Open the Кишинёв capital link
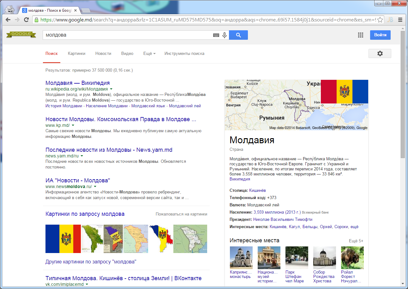The width and height of the screenshot is (408, 289). tap(257, 191)
